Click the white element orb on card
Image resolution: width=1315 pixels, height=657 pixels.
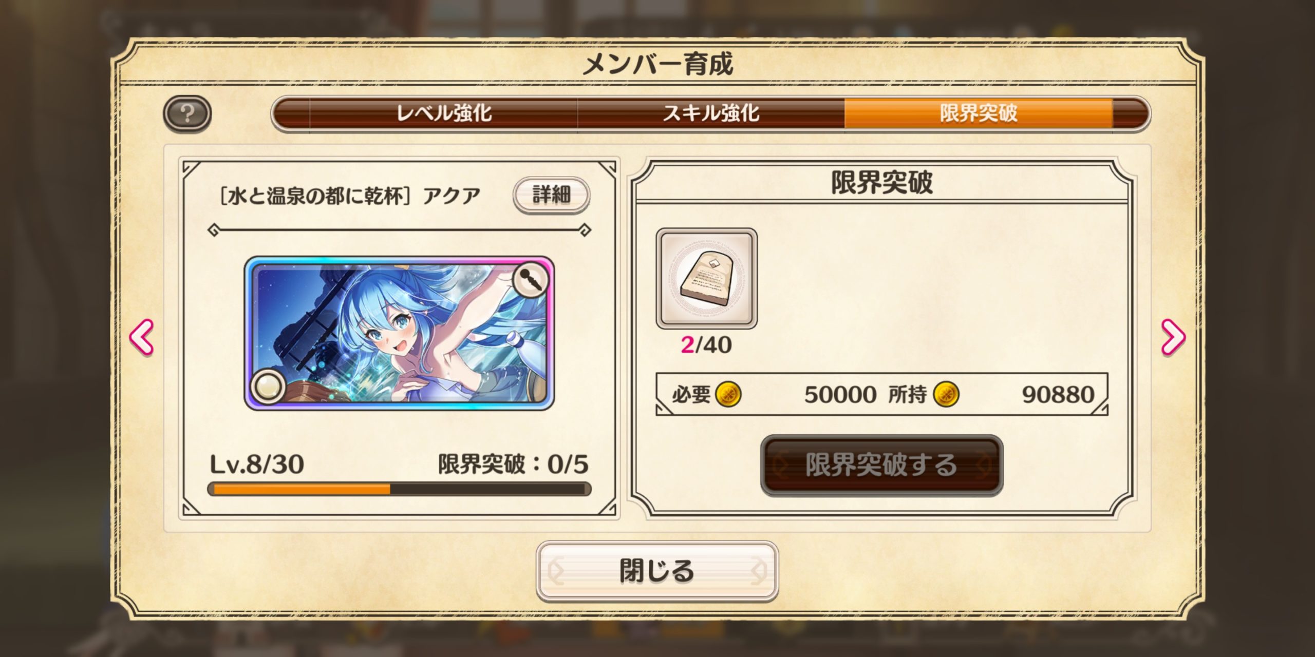[268, 386]
